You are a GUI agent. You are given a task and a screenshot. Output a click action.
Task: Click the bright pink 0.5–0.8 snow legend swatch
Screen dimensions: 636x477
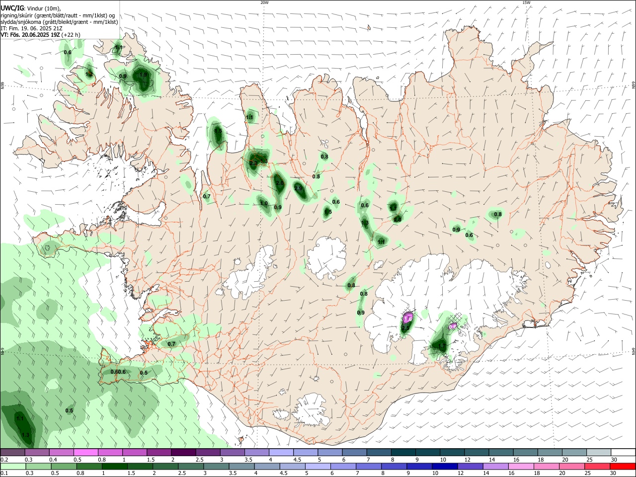click(86, 452)
